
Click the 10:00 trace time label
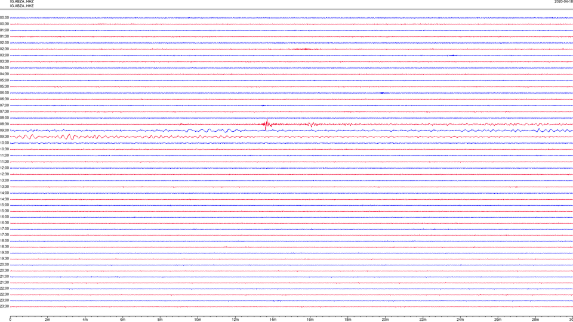click(4, 143)
